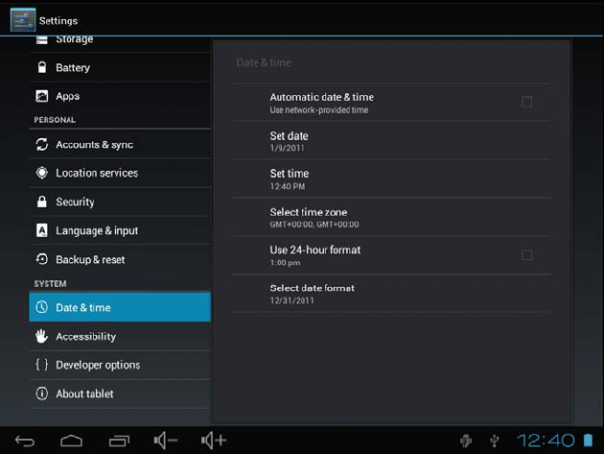Viewport: 604px width, 454px height.
Task: Click the Language & input letter icon
Action: tap(42, 230)
